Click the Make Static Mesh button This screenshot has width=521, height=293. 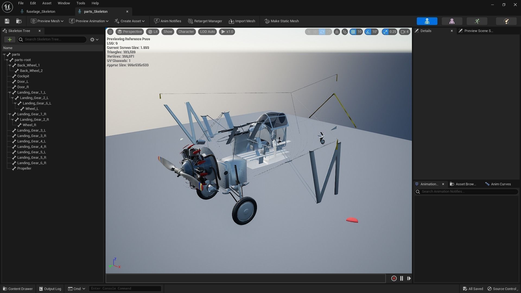point(281,21)
